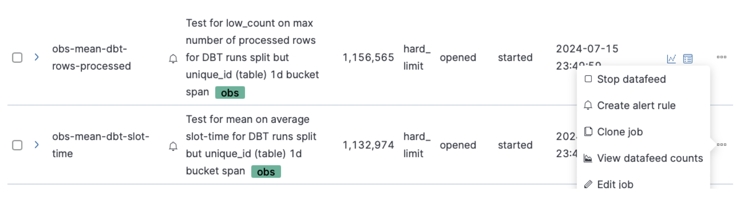Select checkbox for obs-mean-dbt-slot-time job
This screenshot has height=204, width=748.
pyautogui.click(x=17, y=145)
